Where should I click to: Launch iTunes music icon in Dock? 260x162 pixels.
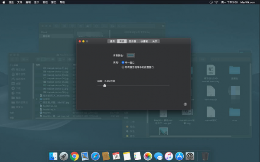[x=169, y=156]
